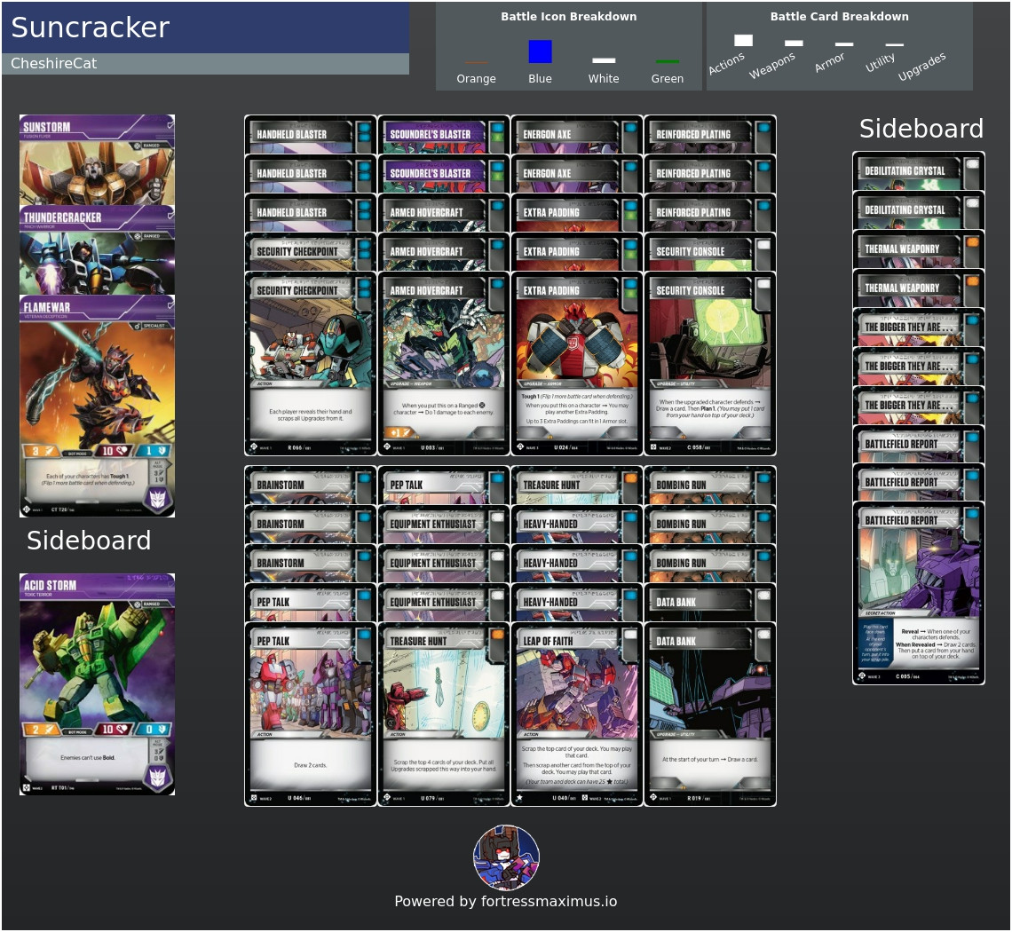Click the artwork of the full Treasure Hunt card

(443, 692)
